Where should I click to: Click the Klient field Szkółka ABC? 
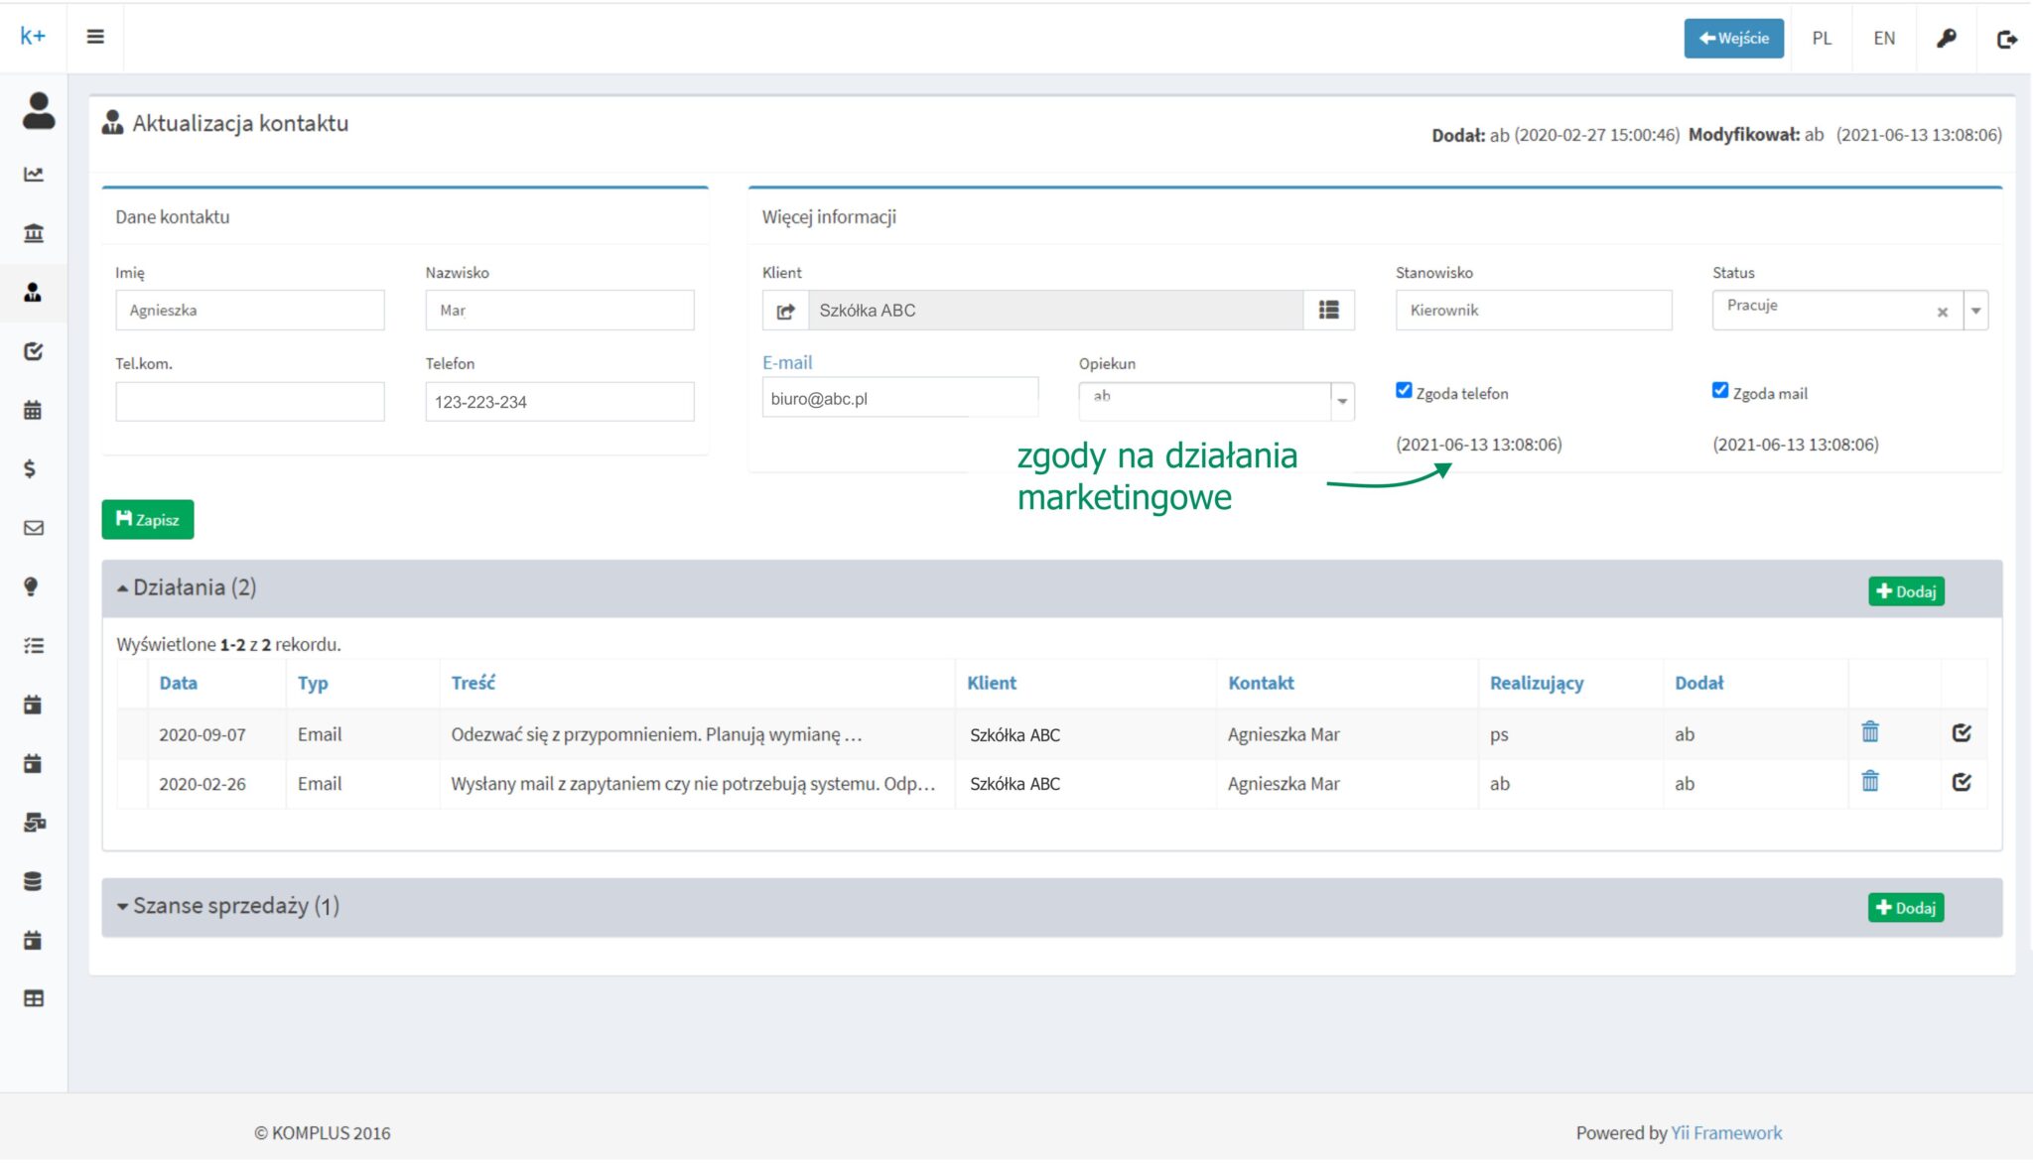(x=1056, y=311)
